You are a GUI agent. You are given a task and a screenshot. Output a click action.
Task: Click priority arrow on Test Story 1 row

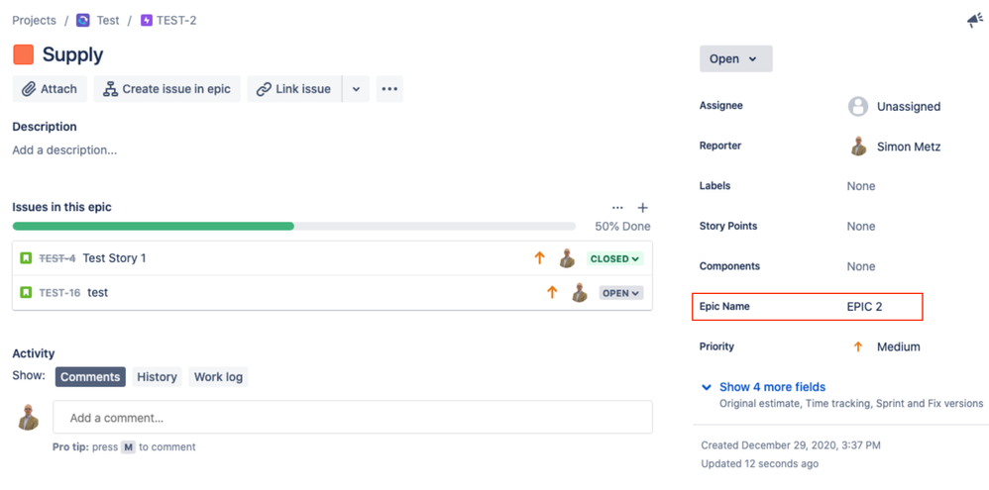[x=539, y=258]
